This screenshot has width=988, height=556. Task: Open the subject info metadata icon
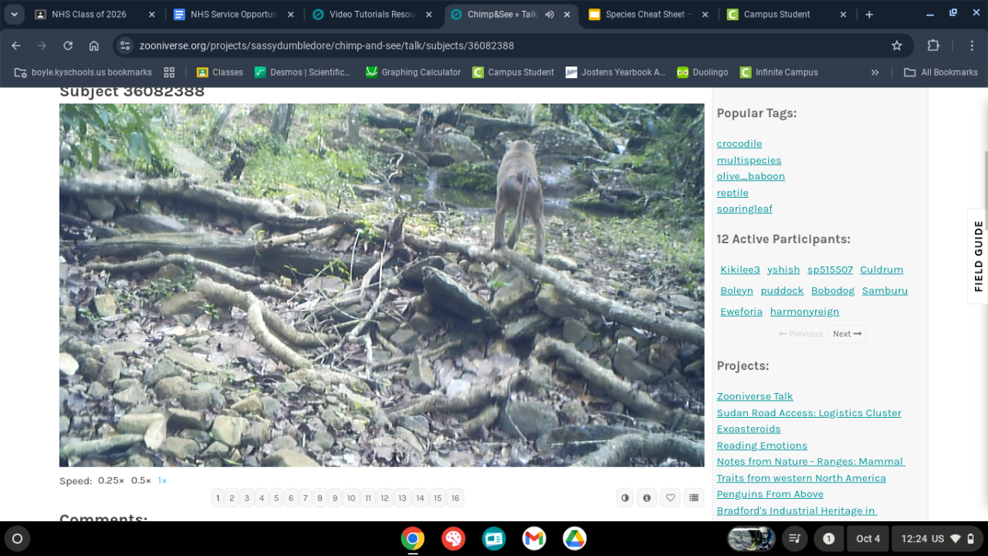pyautogui.click(x=647, y=498)
